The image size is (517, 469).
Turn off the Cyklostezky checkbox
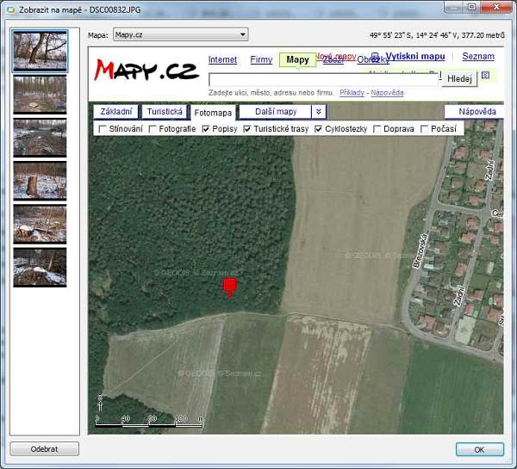click(319, 129)
